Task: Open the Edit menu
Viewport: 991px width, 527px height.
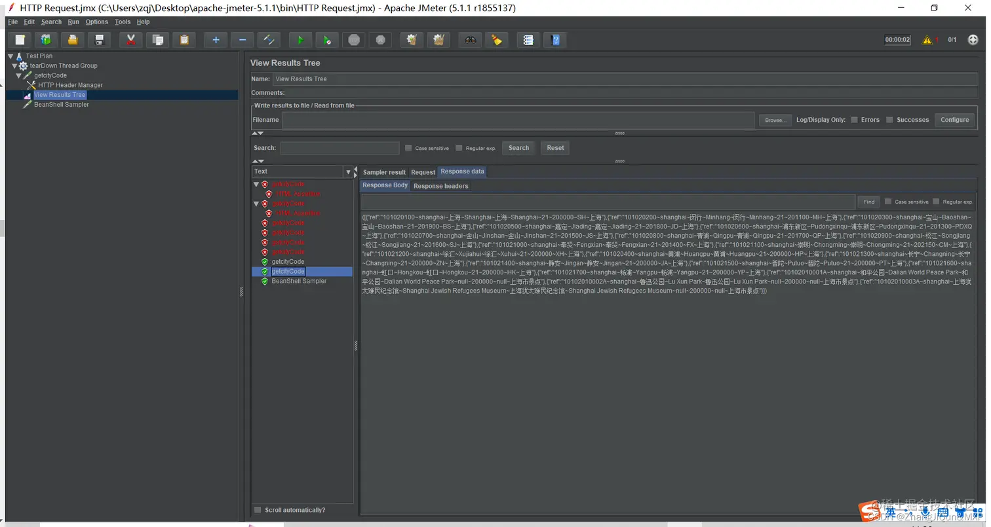Action: click(x=29, y=22)
